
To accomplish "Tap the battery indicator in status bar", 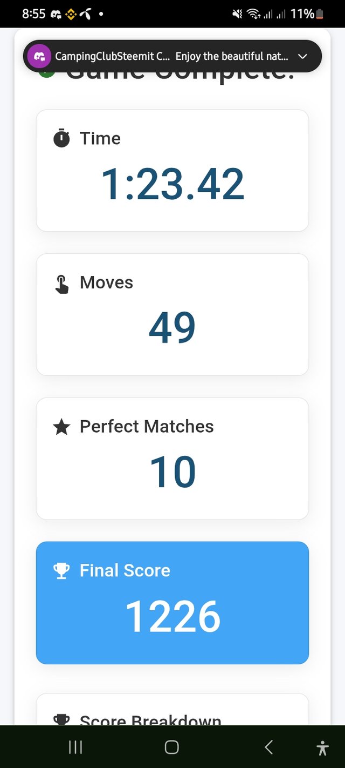I will (x=320, y=14).
